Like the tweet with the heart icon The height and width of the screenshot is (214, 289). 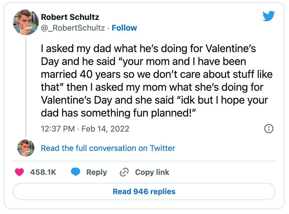tap(19, 172)
